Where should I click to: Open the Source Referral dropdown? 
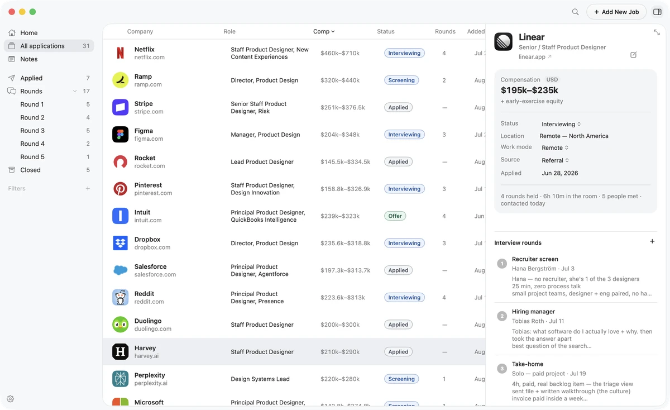pyautogui.click(x=556, y=160)
